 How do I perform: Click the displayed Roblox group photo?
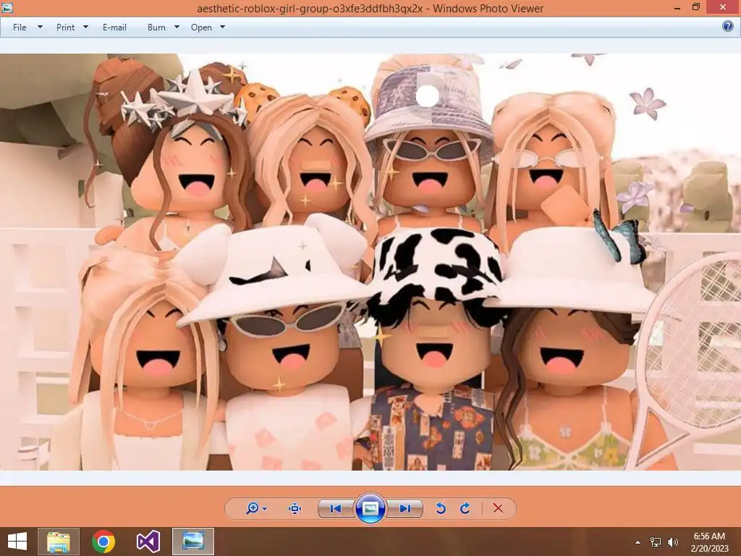pos(370,261)
